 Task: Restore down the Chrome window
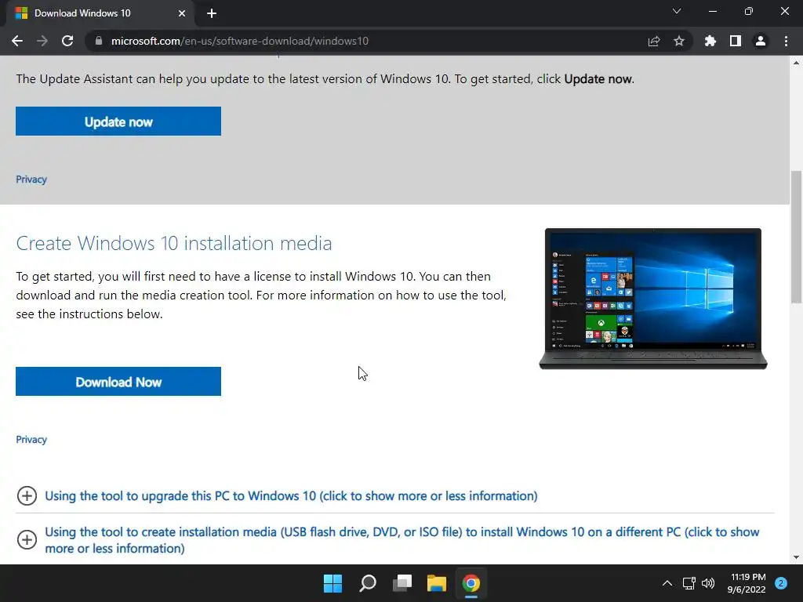coord(749,11)
